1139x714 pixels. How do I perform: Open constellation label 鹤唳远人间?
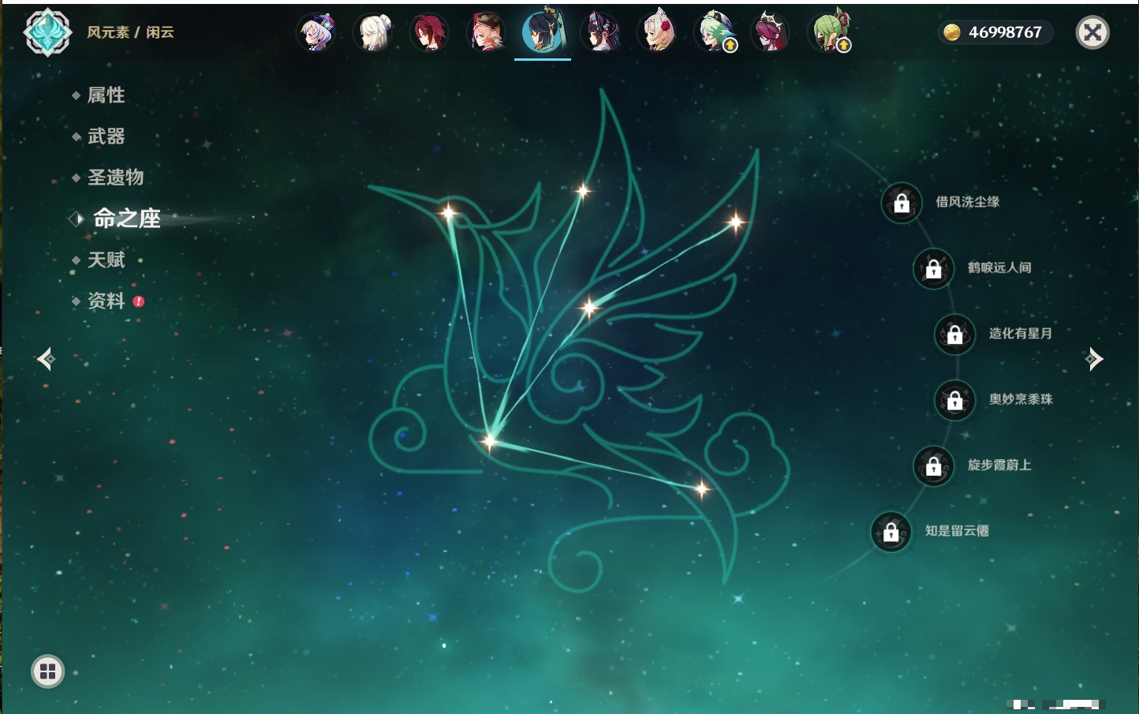pyautogui.click(x=999, y=267)
